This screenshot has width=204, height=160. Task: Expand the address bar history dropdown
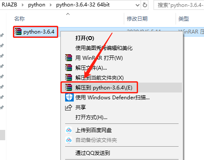click(x=138, y=5)
